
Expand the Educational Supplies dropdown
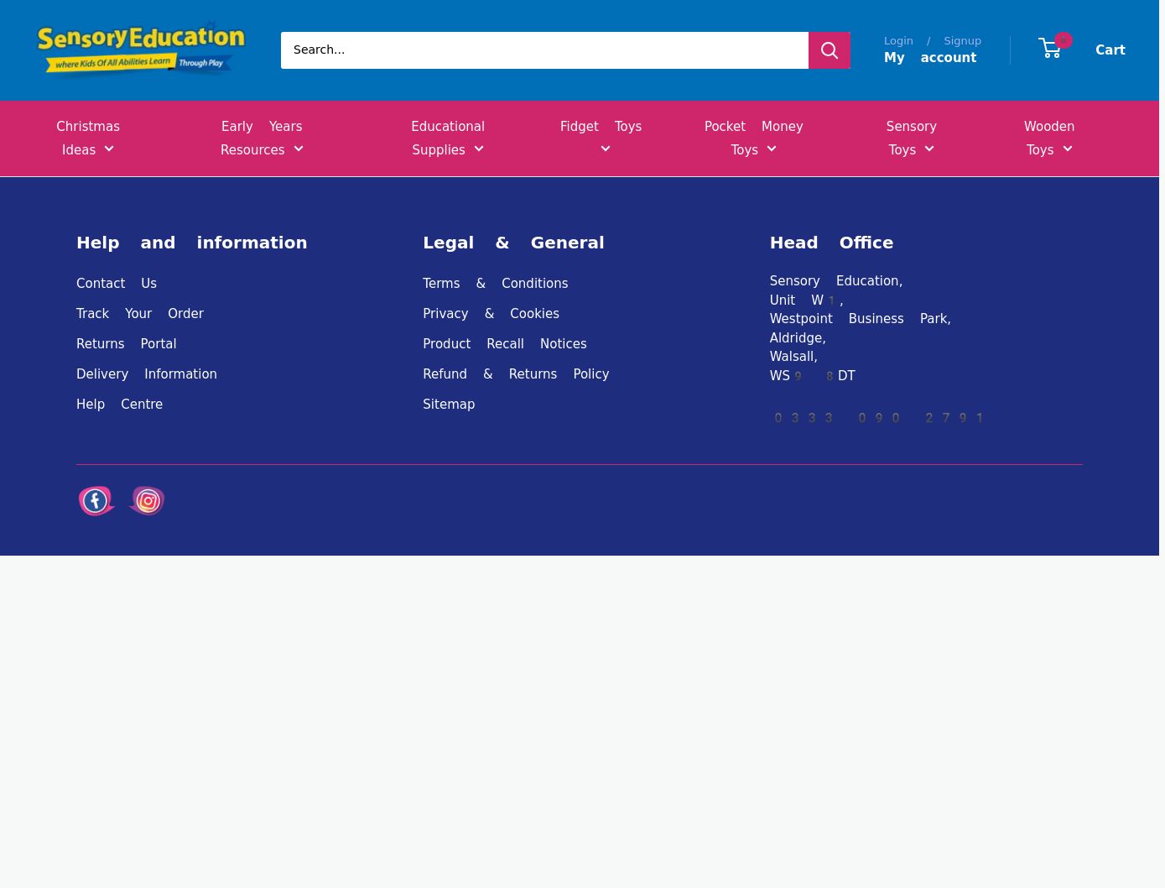pyautogui.click(x=448, y=138)
